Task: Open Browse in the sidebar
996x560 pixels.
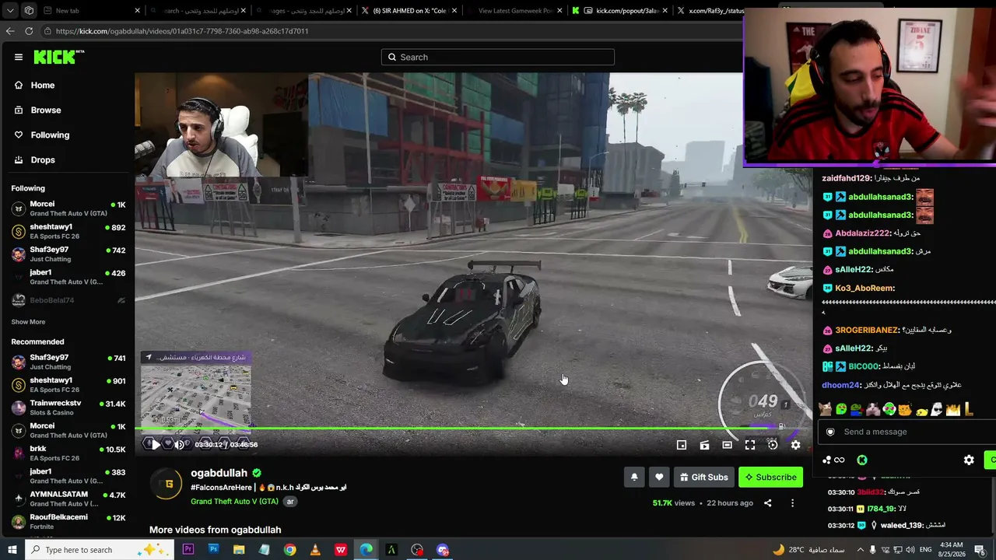Action: [46, 110]
